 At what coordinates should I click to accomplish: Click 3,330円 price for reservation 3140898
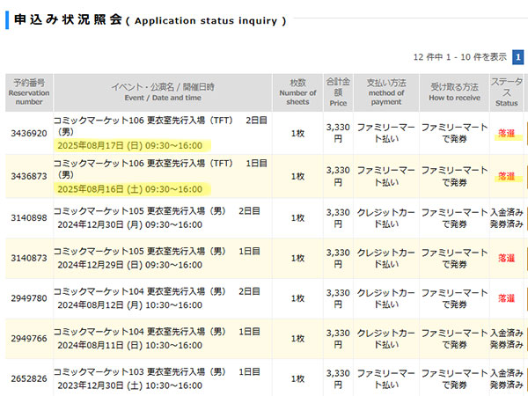338,218
